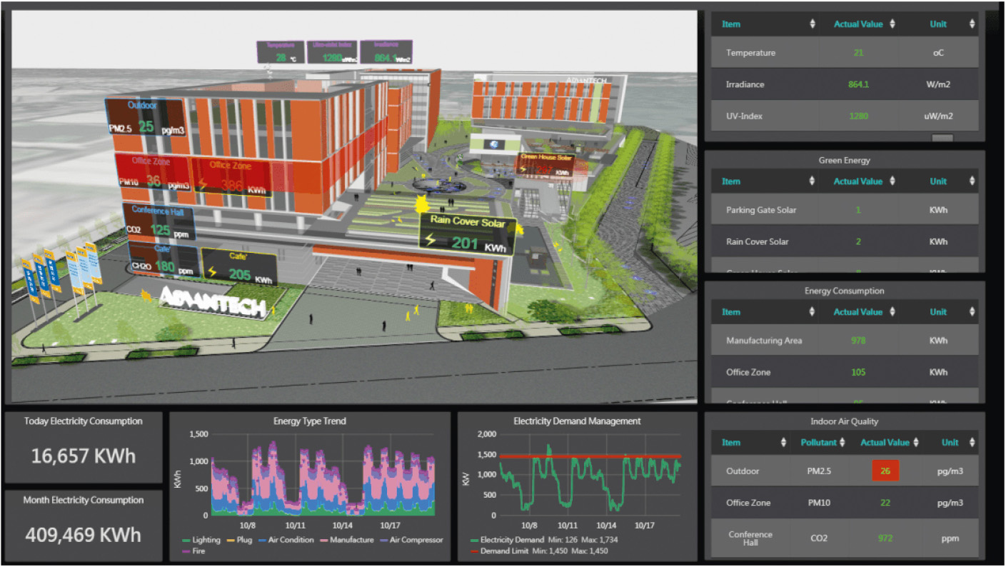Click lightning icon in Office Zone 386 KWh label

[x=202, y=184]
